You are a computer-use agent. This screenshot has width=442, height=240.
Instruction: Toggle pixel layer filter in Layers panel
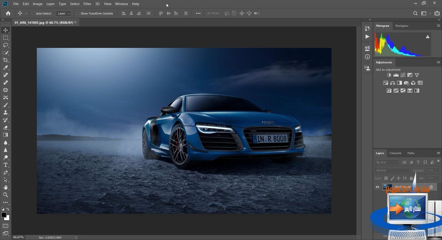pos(404,162)
